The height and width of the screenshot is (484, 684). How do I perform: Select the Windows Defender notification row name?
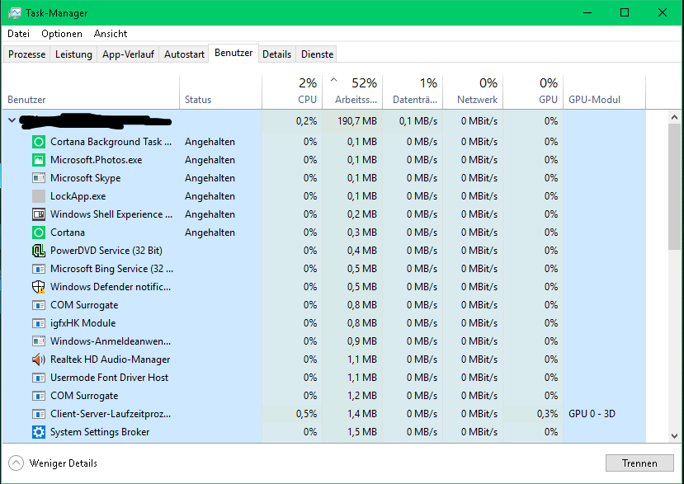click(111, 287)
